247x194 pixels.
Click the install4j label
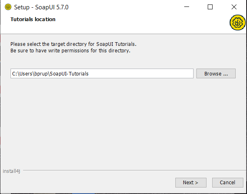pyautogui.click(x=11, y=171)
